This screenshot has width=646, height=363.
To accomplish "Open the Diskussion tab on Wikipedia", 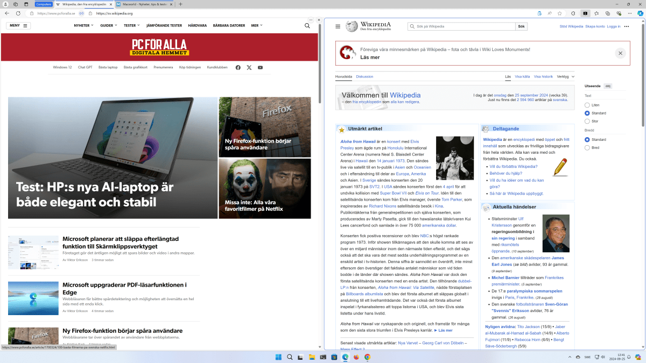I will (x=364, y=76).
